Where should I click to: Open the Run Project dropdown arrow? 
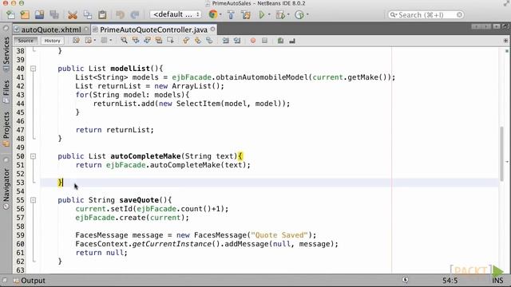tap(269, 14)
